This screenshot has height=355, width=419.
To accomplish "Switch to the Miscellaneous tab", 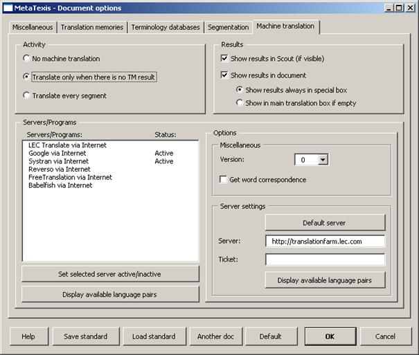I will click(x=33, y=27).
